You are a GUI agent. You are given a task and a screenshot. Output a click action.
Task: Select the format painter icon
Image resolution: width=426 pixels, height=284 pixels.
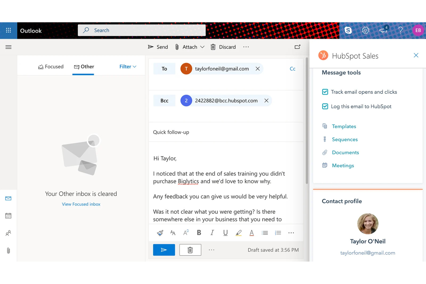[x=160, y=233]
